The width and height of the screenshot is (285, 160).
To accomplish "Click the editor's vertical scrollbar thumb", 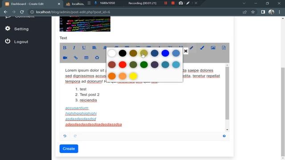I will point(227,93).
